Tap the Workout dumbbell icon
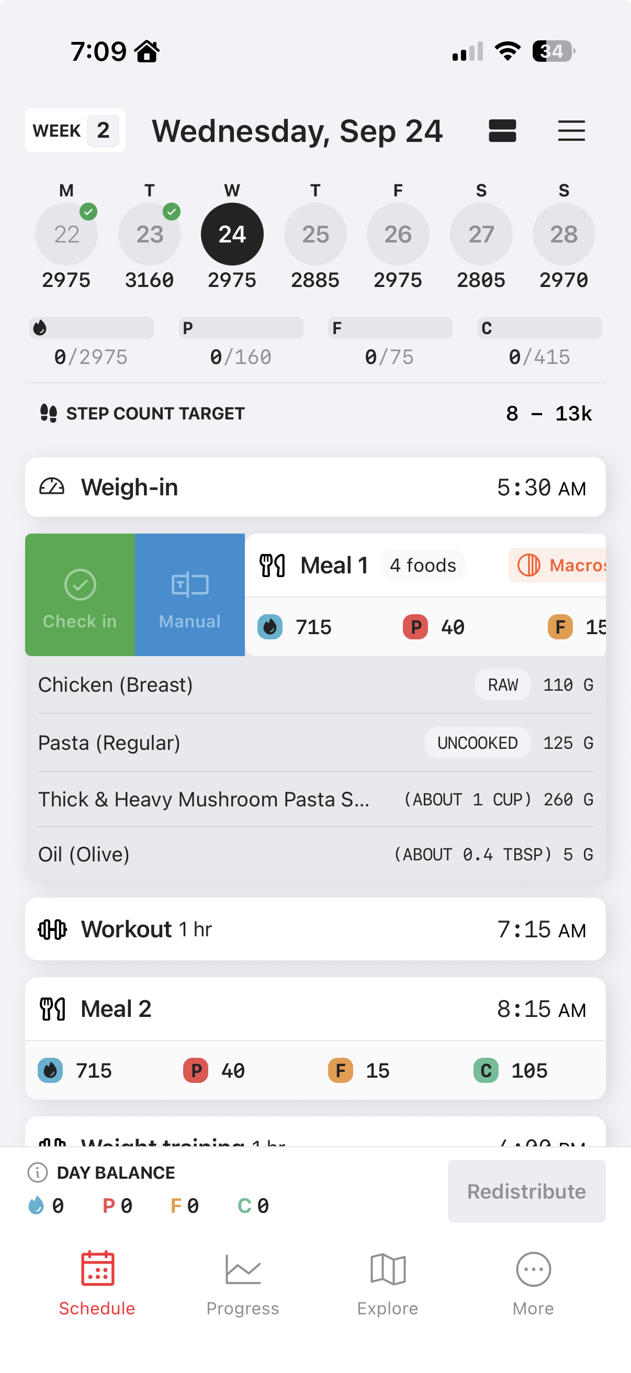 tap(52, 929)
